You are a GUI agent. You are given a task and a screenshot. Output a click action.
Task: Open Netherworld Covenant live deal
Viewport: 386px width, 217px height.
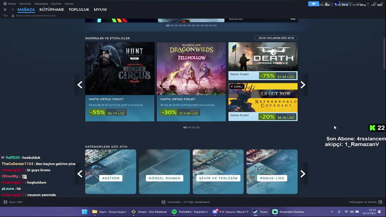pos(263,102)
